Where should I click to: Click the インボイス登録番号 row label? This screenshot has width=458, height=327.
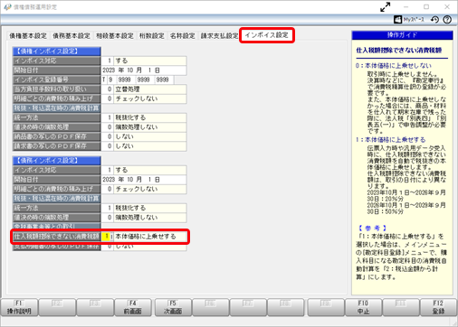click(57, 79)
